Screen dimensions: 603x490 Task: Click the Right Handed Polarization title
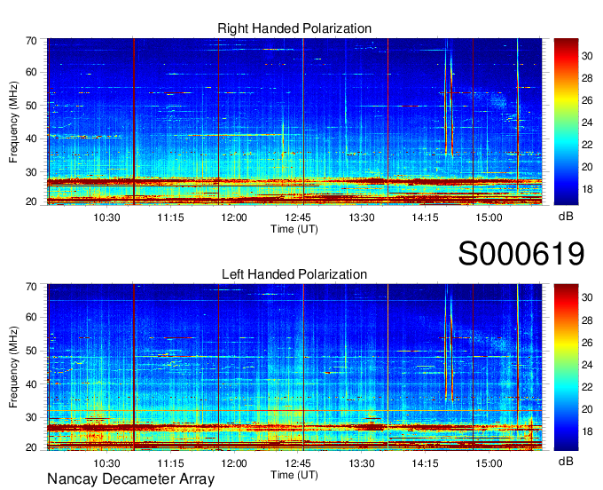click(294, 28)
